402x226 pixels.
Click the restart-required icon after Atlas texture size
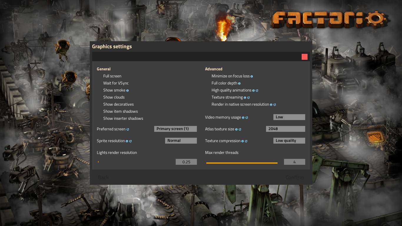tap(240, 129)
